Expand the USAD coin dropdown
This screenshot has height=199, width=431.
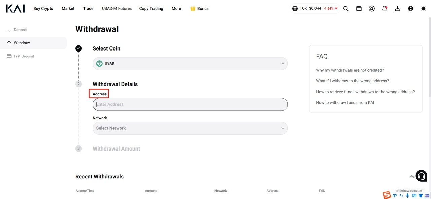pos(190,64)
